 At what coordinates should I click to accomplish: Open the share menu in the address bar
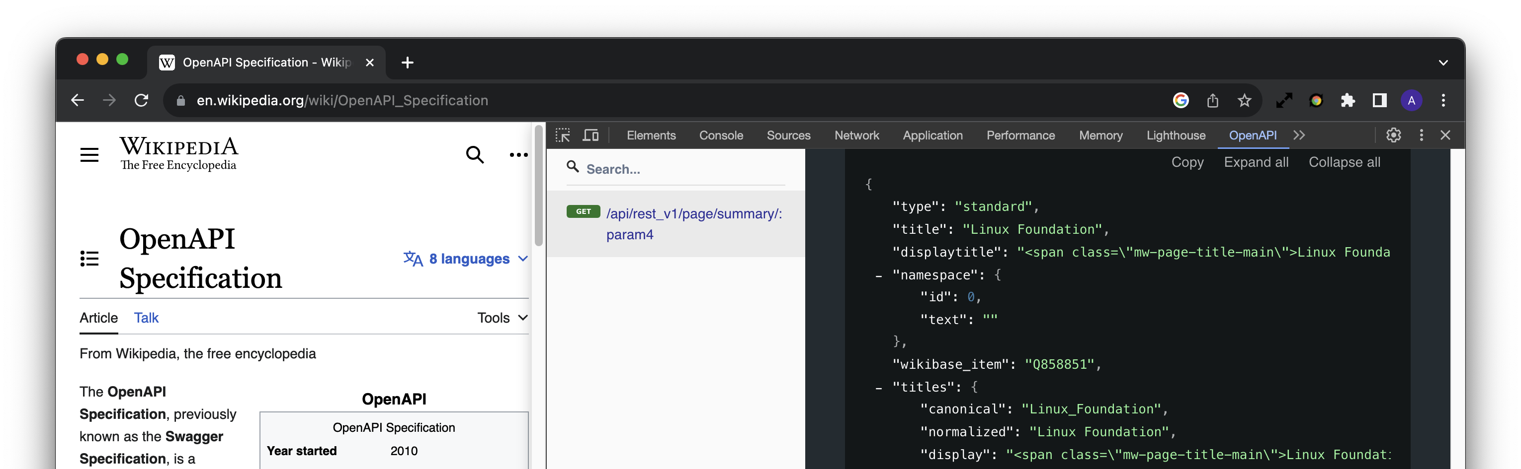tap(1213, 100)
